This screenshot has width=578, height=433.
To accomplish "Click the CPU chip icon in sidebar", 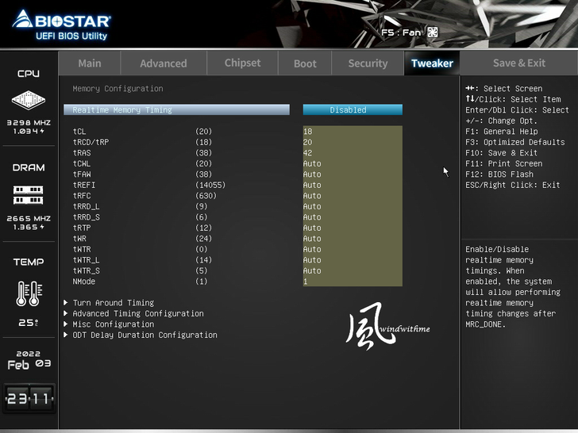I will [x=29, y=100].
